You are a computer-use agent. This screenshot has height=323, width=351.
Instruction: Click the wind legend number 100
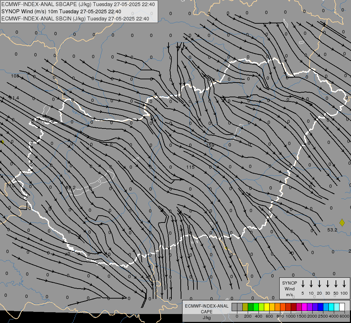(x=344, y=293)
